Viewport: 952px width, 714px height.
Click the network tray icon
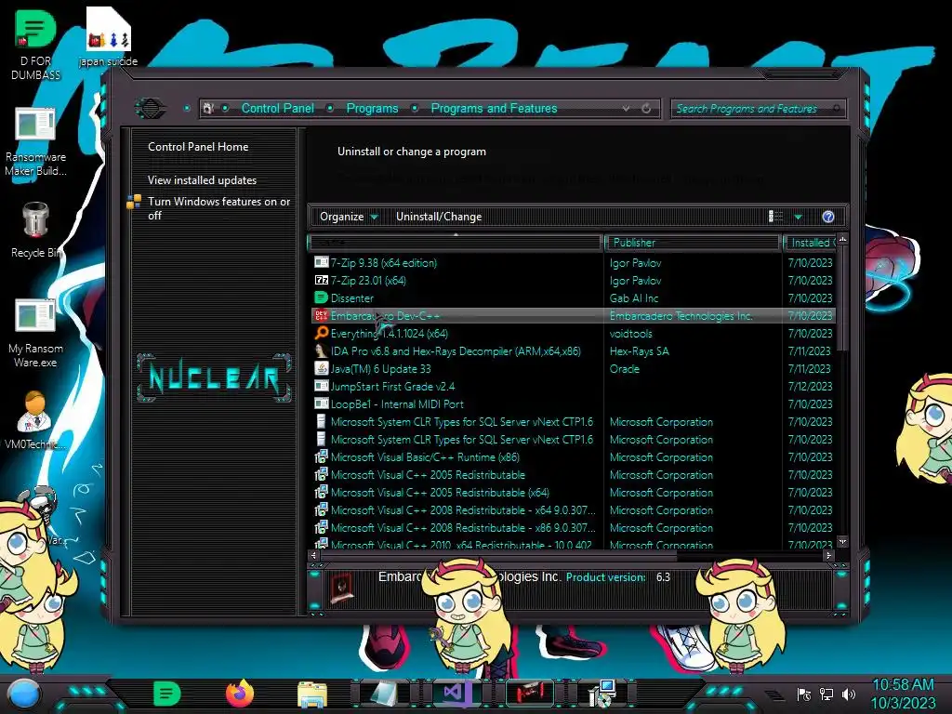[x=826, y=694]
